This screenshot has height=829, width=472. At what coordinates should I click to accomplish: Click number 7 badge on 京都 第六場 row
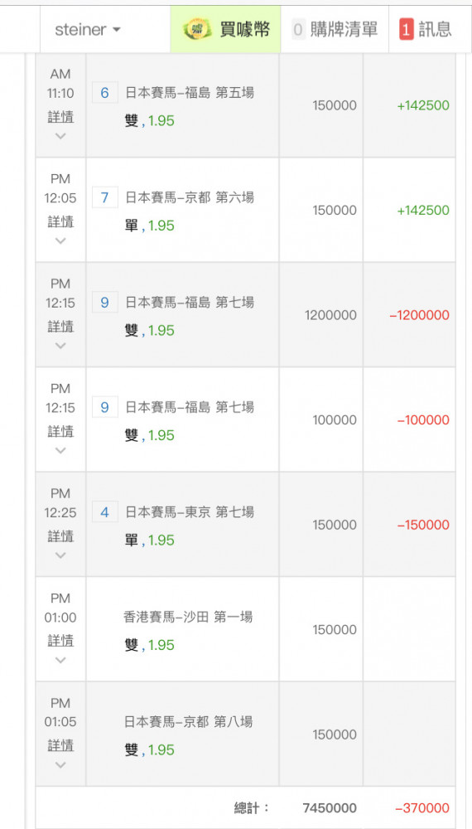click(104, 198)
